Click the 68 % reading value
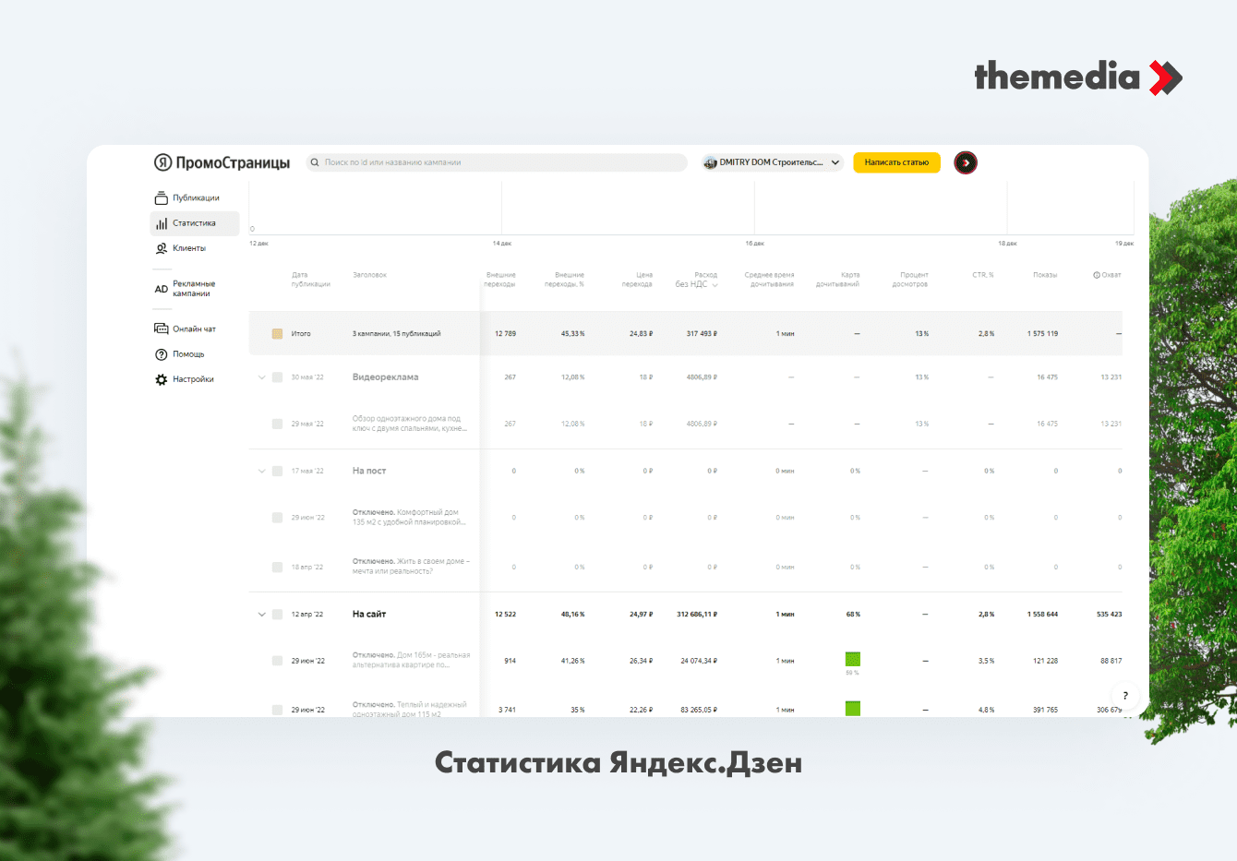1237x861 pixels. pos(853,615)
